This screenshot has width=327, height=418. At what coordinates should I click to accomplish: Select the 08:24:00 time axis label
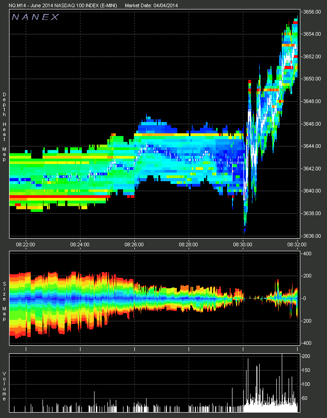(x=80, y=244)
